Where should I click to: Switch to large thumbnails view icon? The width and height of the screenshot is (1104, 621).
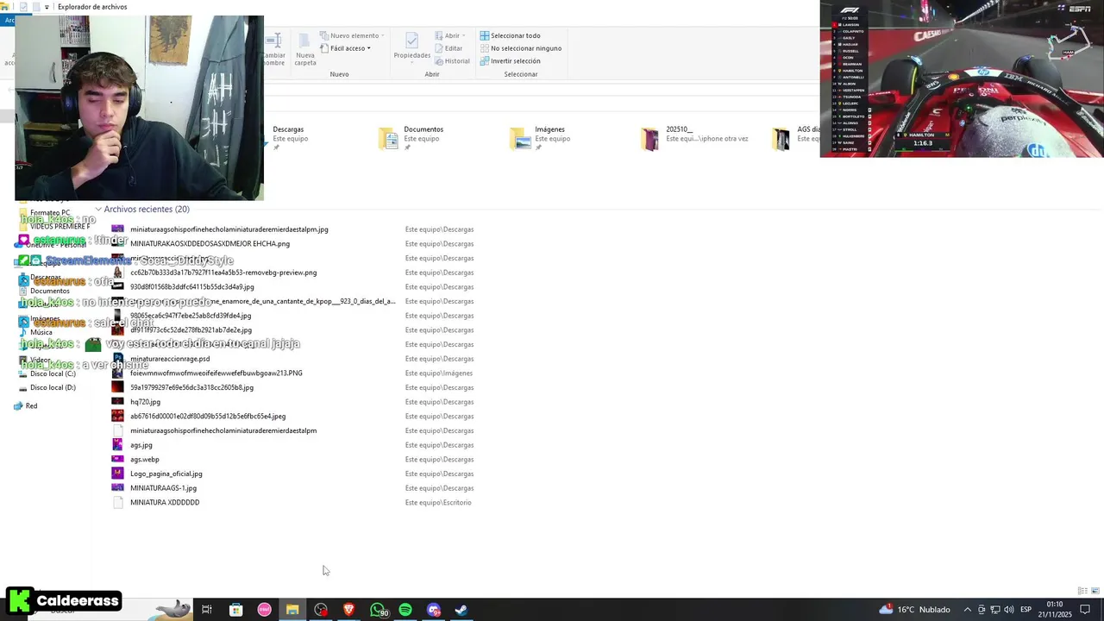point(1095,591)
